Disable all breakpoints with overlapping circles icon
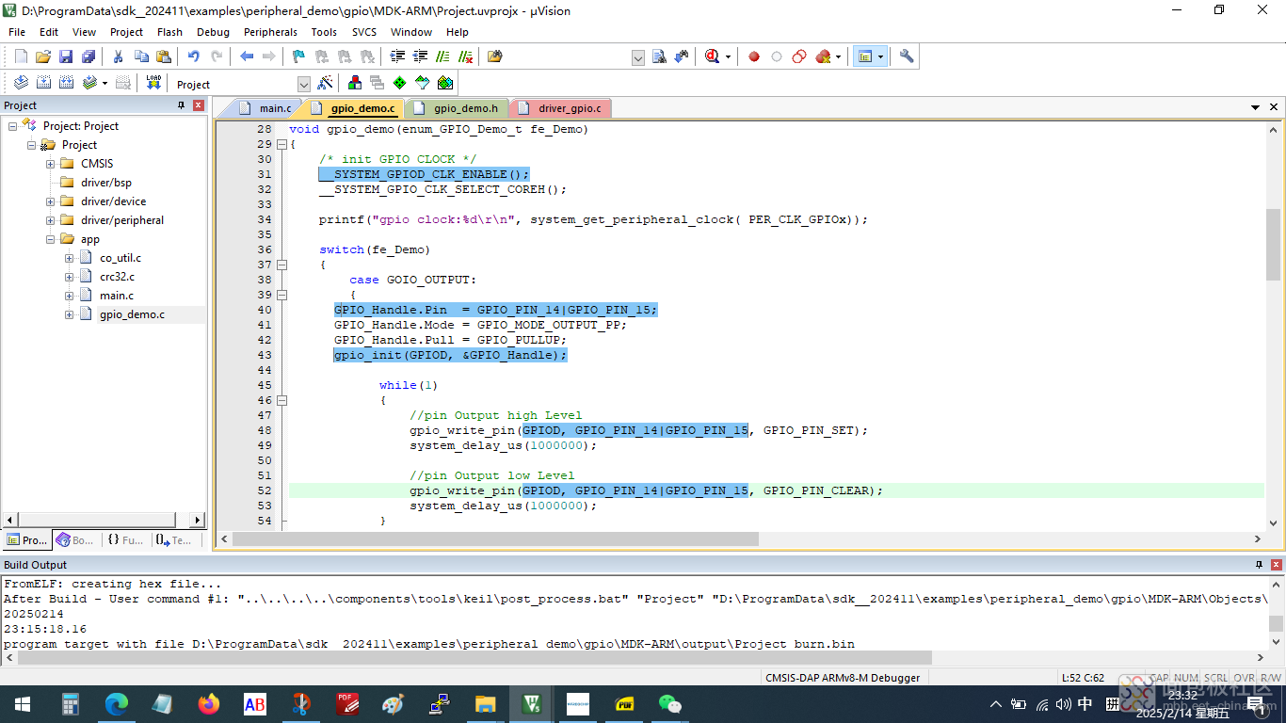Viewport: 1286px width, 723px height. click(x=799, y=56)
